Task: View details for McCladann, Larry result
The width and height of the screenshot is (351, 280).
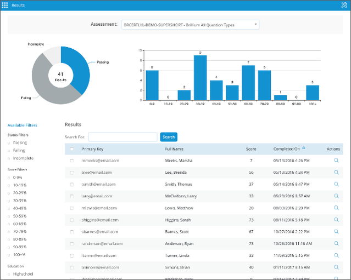Action: tap(336, 196)
